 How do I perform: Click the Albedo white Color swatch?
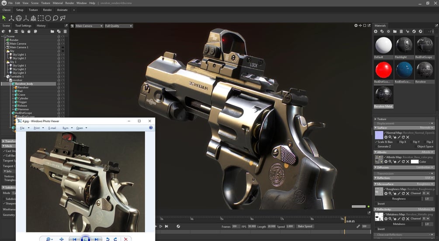click(415, 162)
